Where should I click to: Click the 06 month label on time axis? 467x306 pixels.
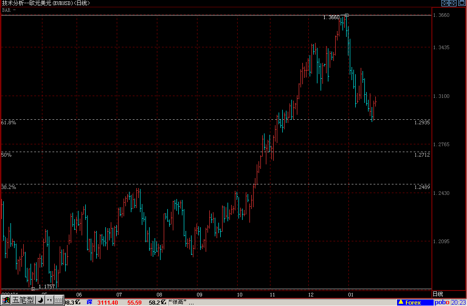[x=79, y=295]
